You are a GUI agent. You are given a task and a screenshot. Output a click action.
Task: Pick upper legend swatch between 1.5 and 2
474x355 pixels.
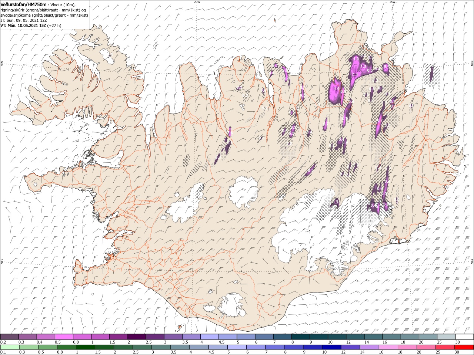(118, 337)
